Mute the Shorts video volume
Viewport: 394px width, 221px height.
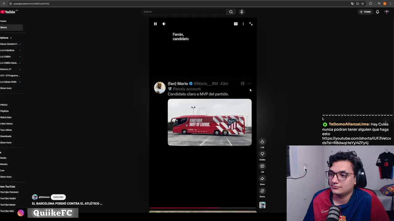pyautogui.click(x=164, y=24)
